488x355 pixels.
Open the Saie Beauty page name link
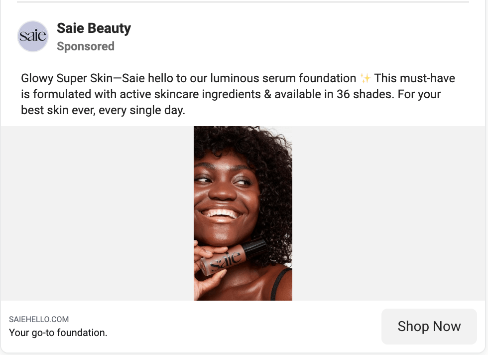(94, 28)
